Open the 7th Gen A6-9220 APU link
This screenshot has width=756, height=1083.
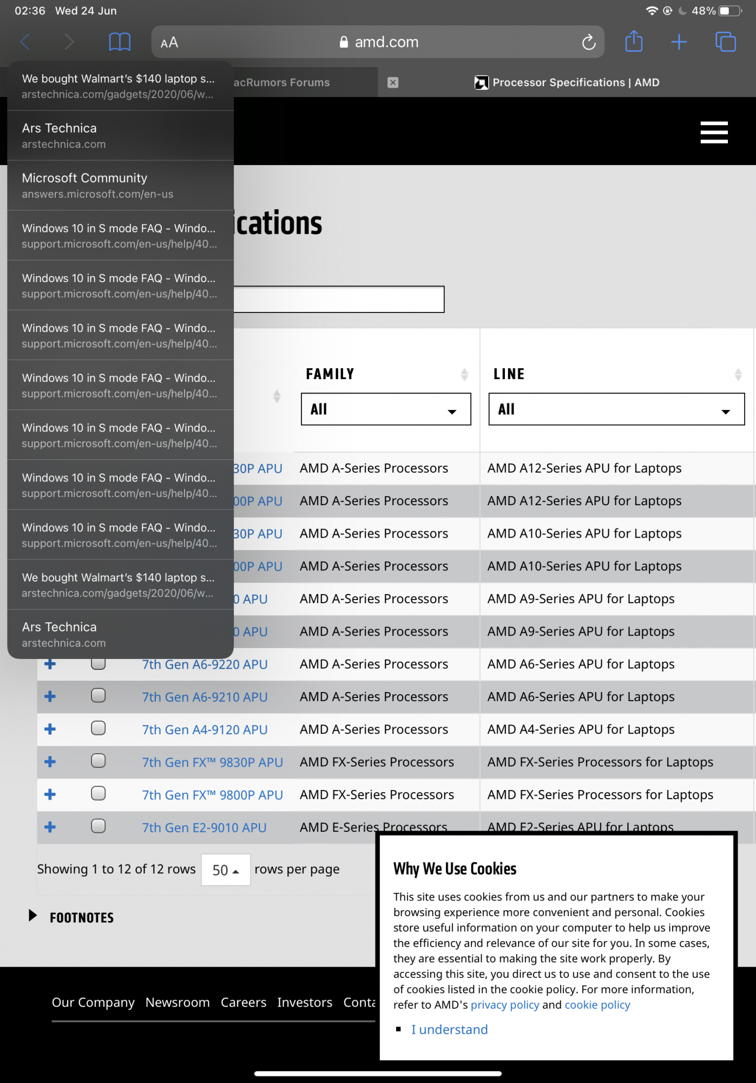point(205,664)
